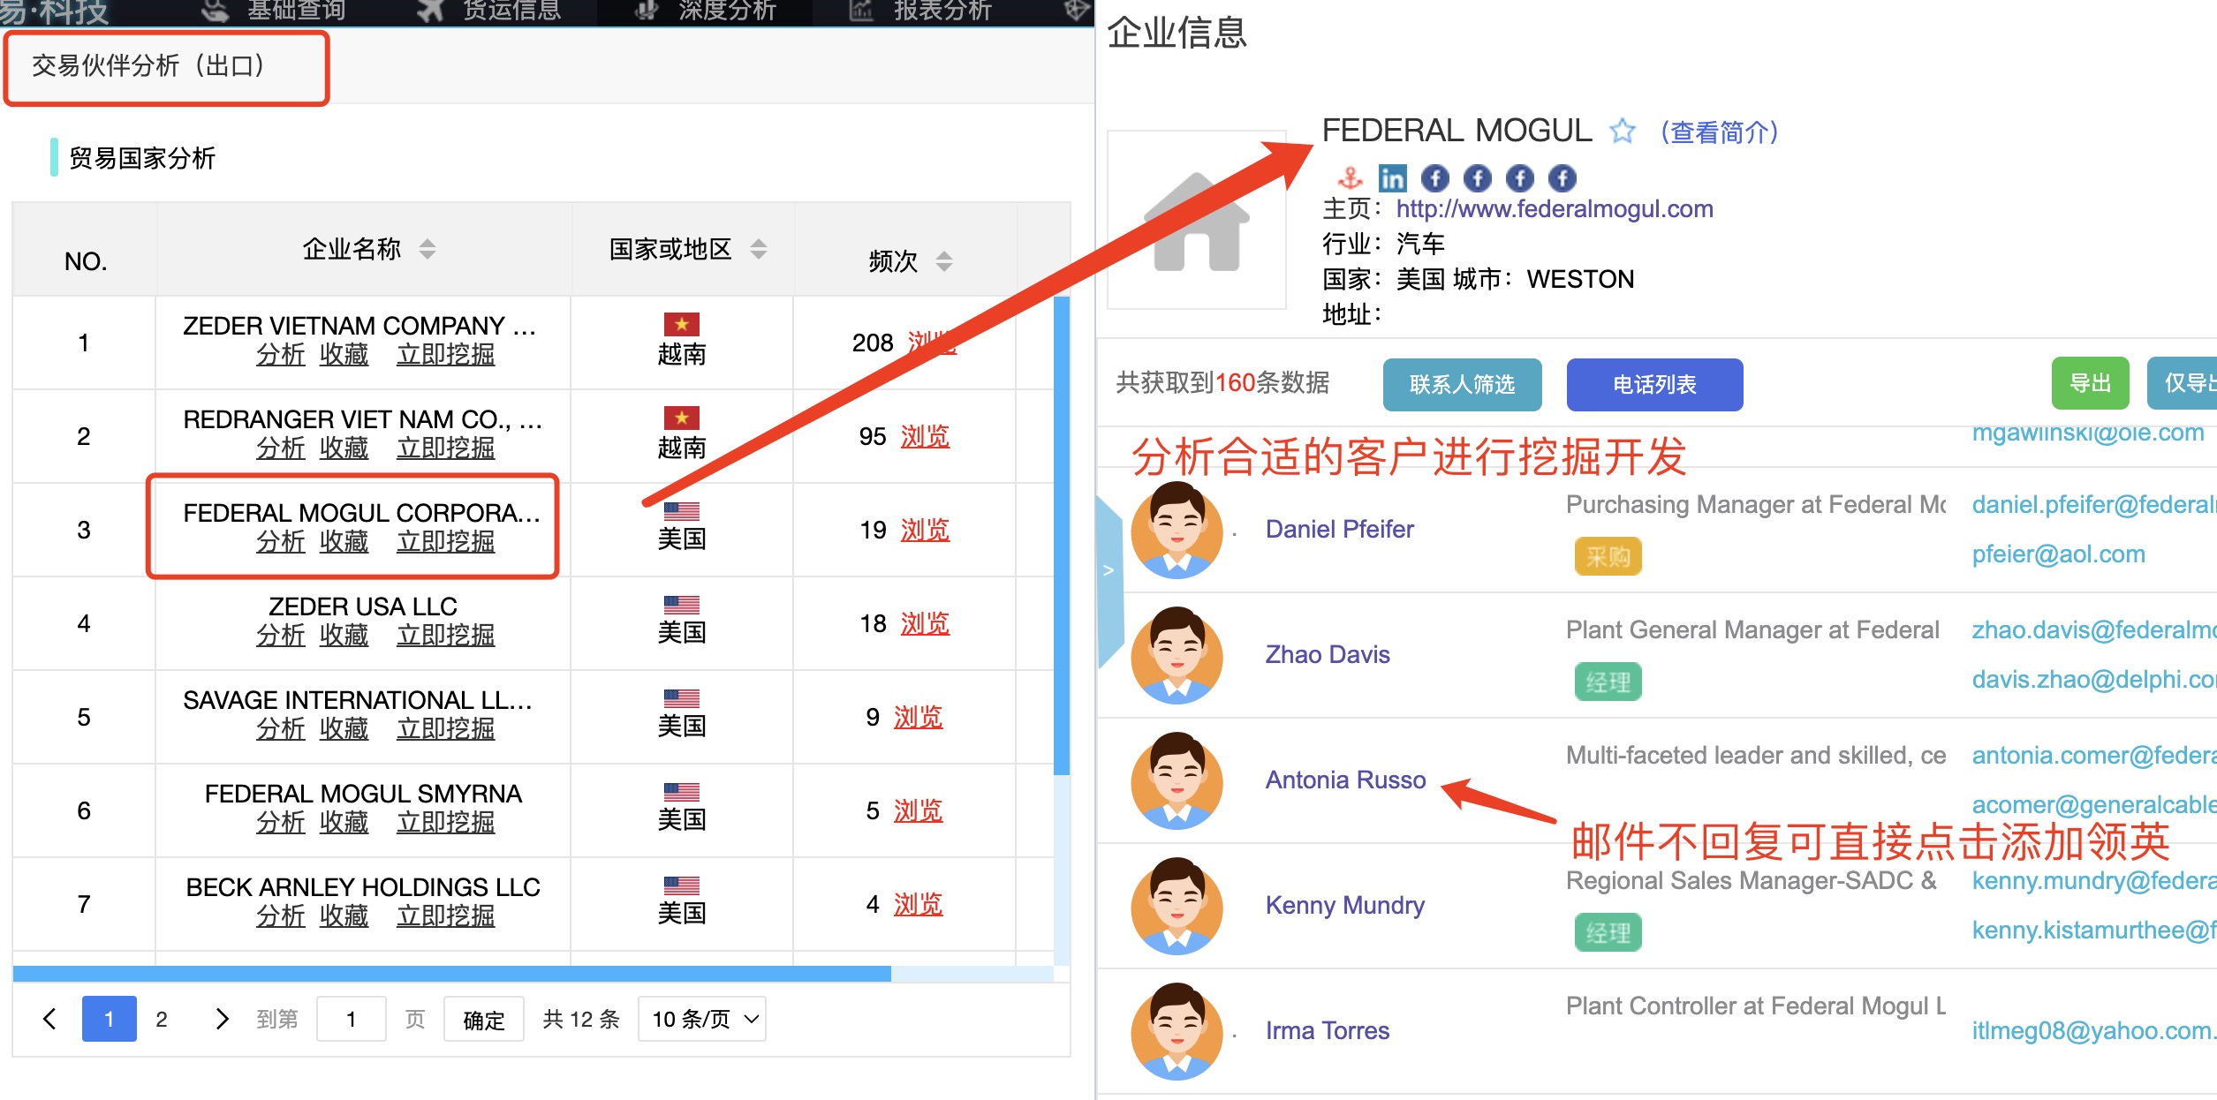The width and height of the screenshot is (2217, 1100).
Task: Click BECK ARNLEY HOLDINGS LLC company name
Action: tap(363, 887)
